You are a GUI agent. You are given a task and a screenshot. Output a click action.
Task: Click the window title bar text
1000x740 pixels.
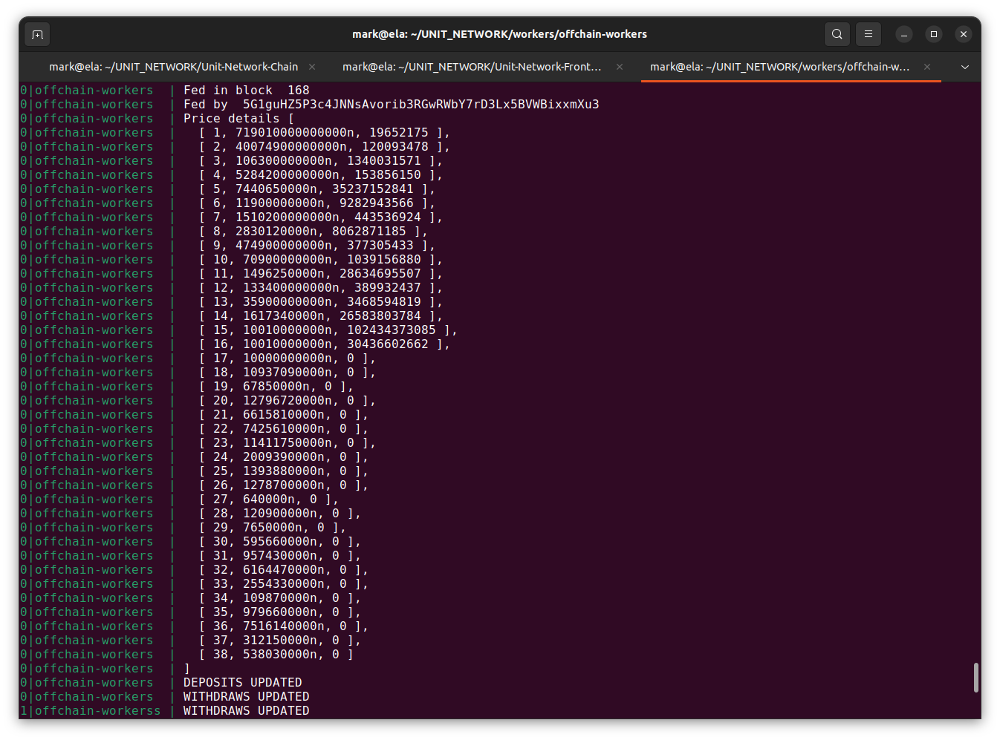[499, 34]
